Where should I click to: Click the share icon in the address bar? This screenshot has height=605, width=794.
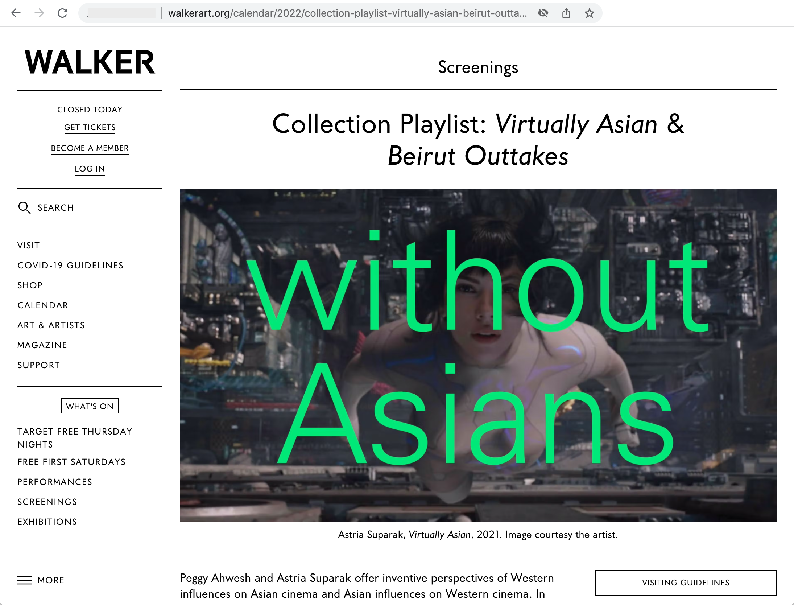click(x=567, y=13)
